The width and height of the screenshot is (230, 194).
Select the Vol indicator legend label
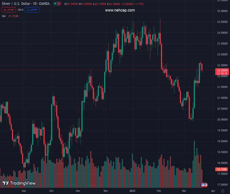click(4, 16)
